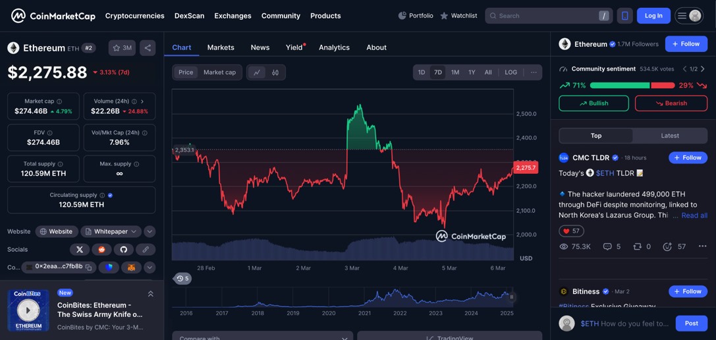Set chart range to All

point(488,72)
